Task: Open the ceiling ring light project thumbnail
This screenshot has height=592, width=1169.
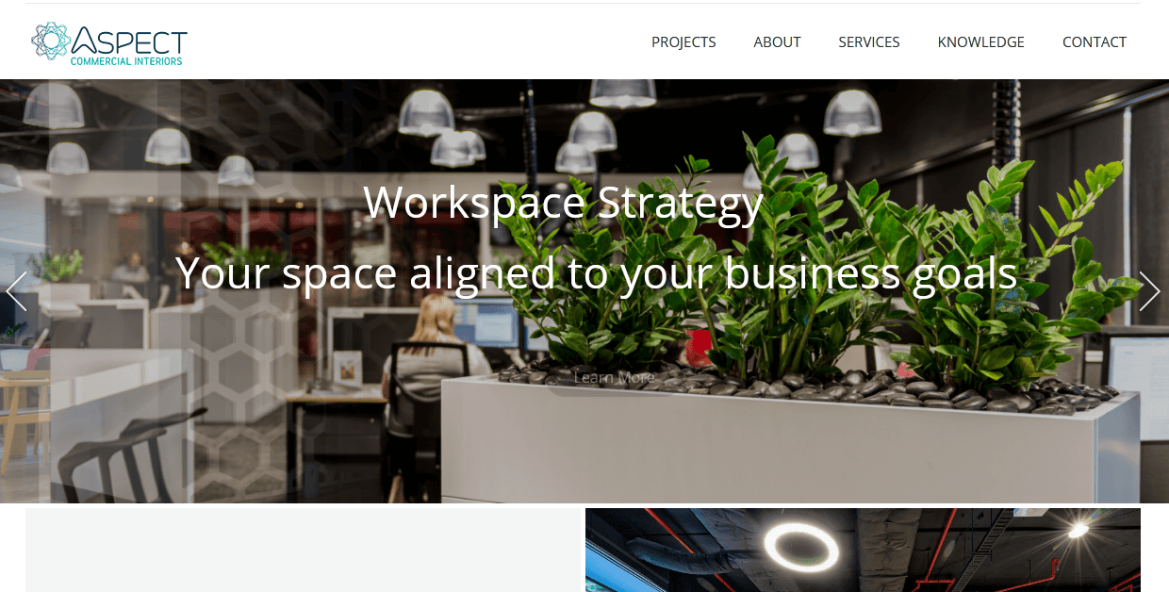Action: 863,551
